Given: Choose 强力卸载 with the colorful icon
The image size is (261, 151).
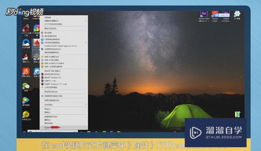Looking at the screenshot, I should point(64,33).
